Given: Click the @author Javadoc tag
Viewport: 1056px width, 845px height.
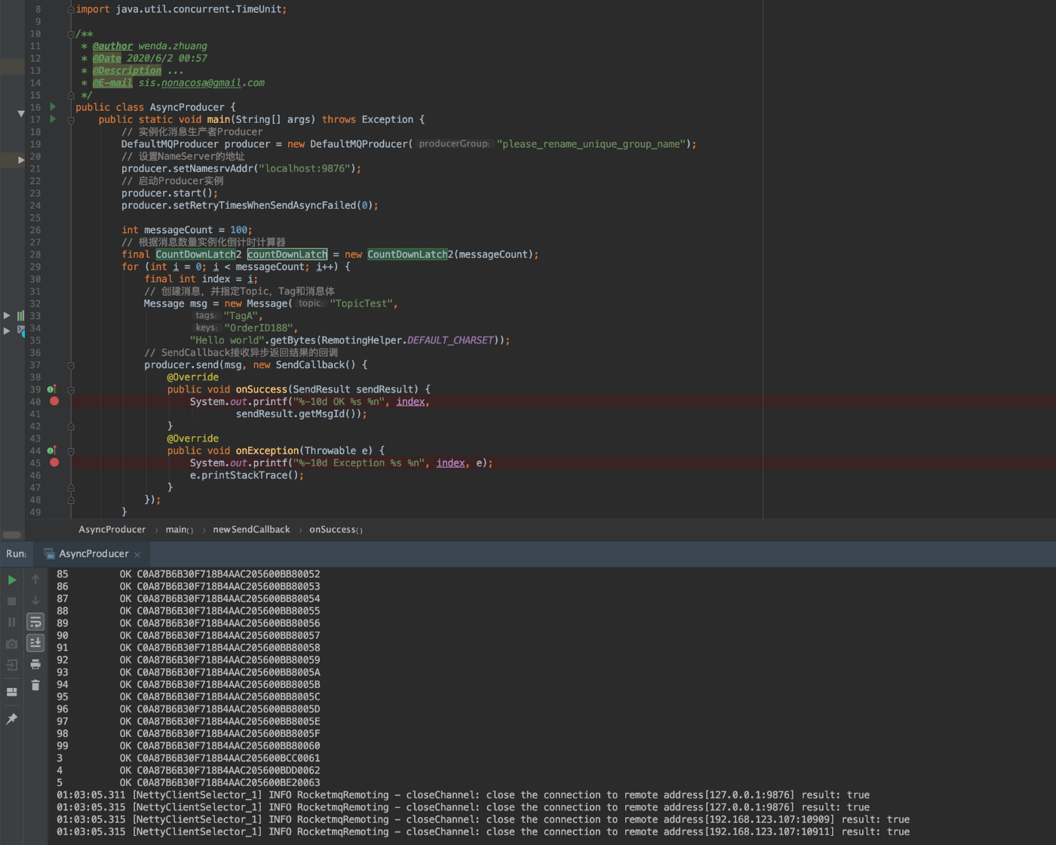Looking at the screenshot, I should click(x=112, y=46).
